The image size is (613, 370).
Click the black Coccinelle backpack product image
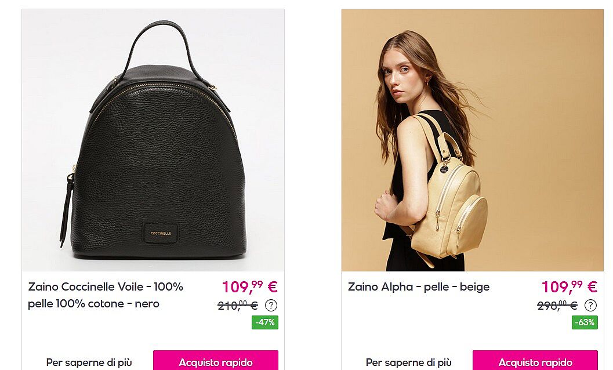(x=153, y=140)
